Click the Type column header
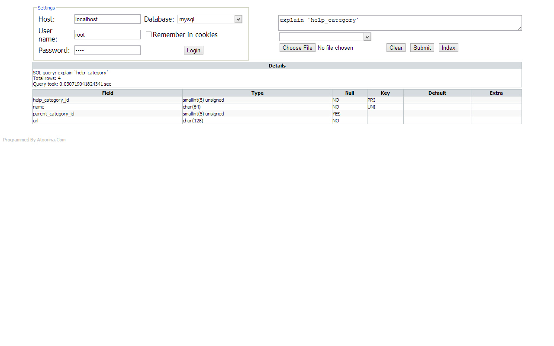Viewport: 554px width, 346px height. pyautogui.click(x=258, y=93)
